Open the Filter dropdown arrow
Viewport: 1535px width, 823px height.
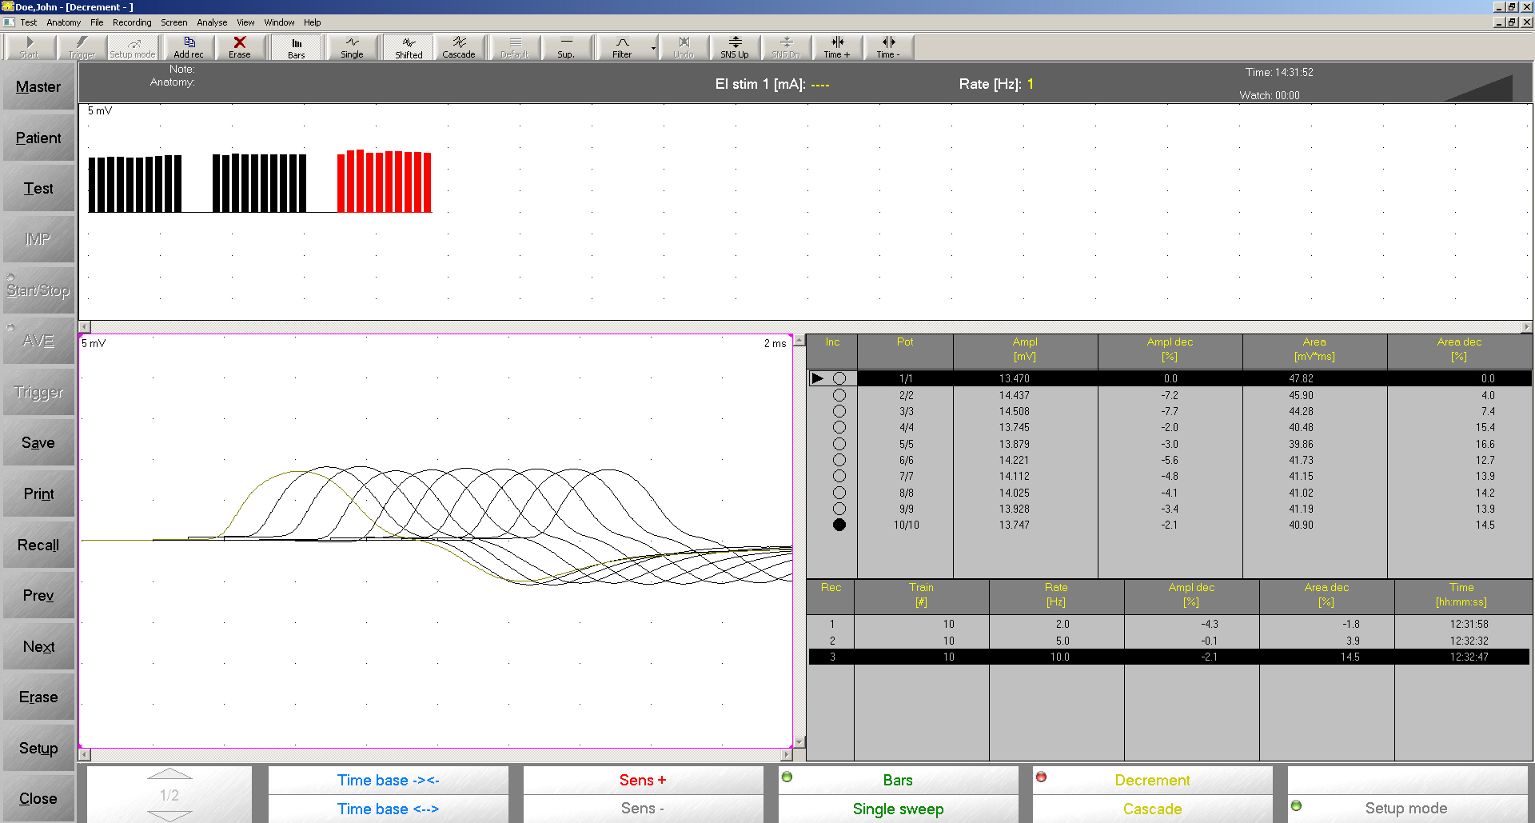(x=653, y=48)
